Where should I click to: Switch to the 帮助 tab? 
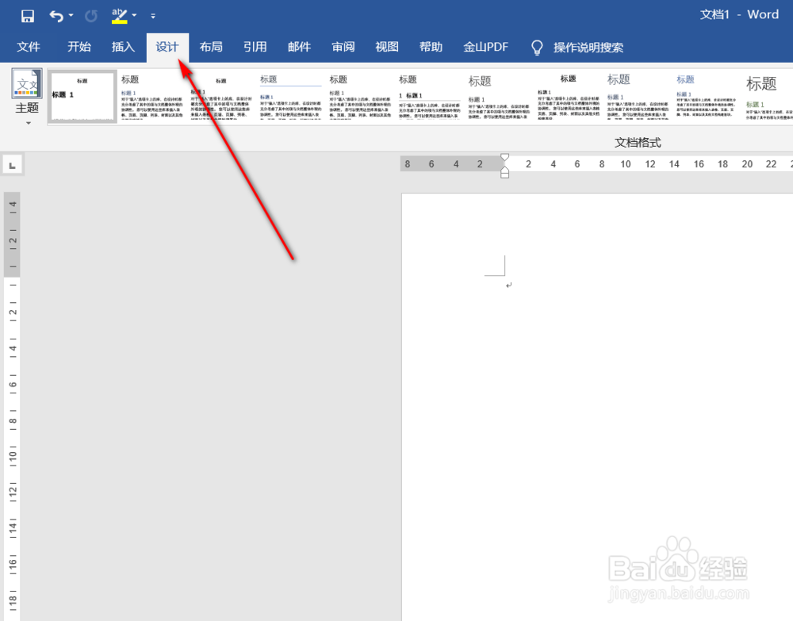(x=431, y=47)
